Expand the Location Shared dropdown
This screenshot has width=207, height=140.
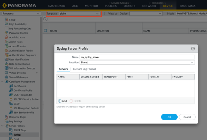[x=137, y=63]
